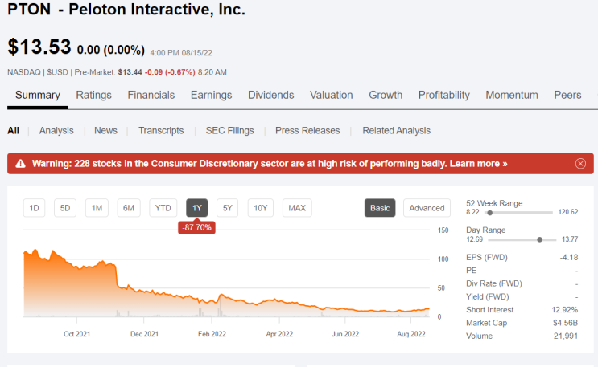Filter feed by News

pyautogui.click(x=105, y=131)
